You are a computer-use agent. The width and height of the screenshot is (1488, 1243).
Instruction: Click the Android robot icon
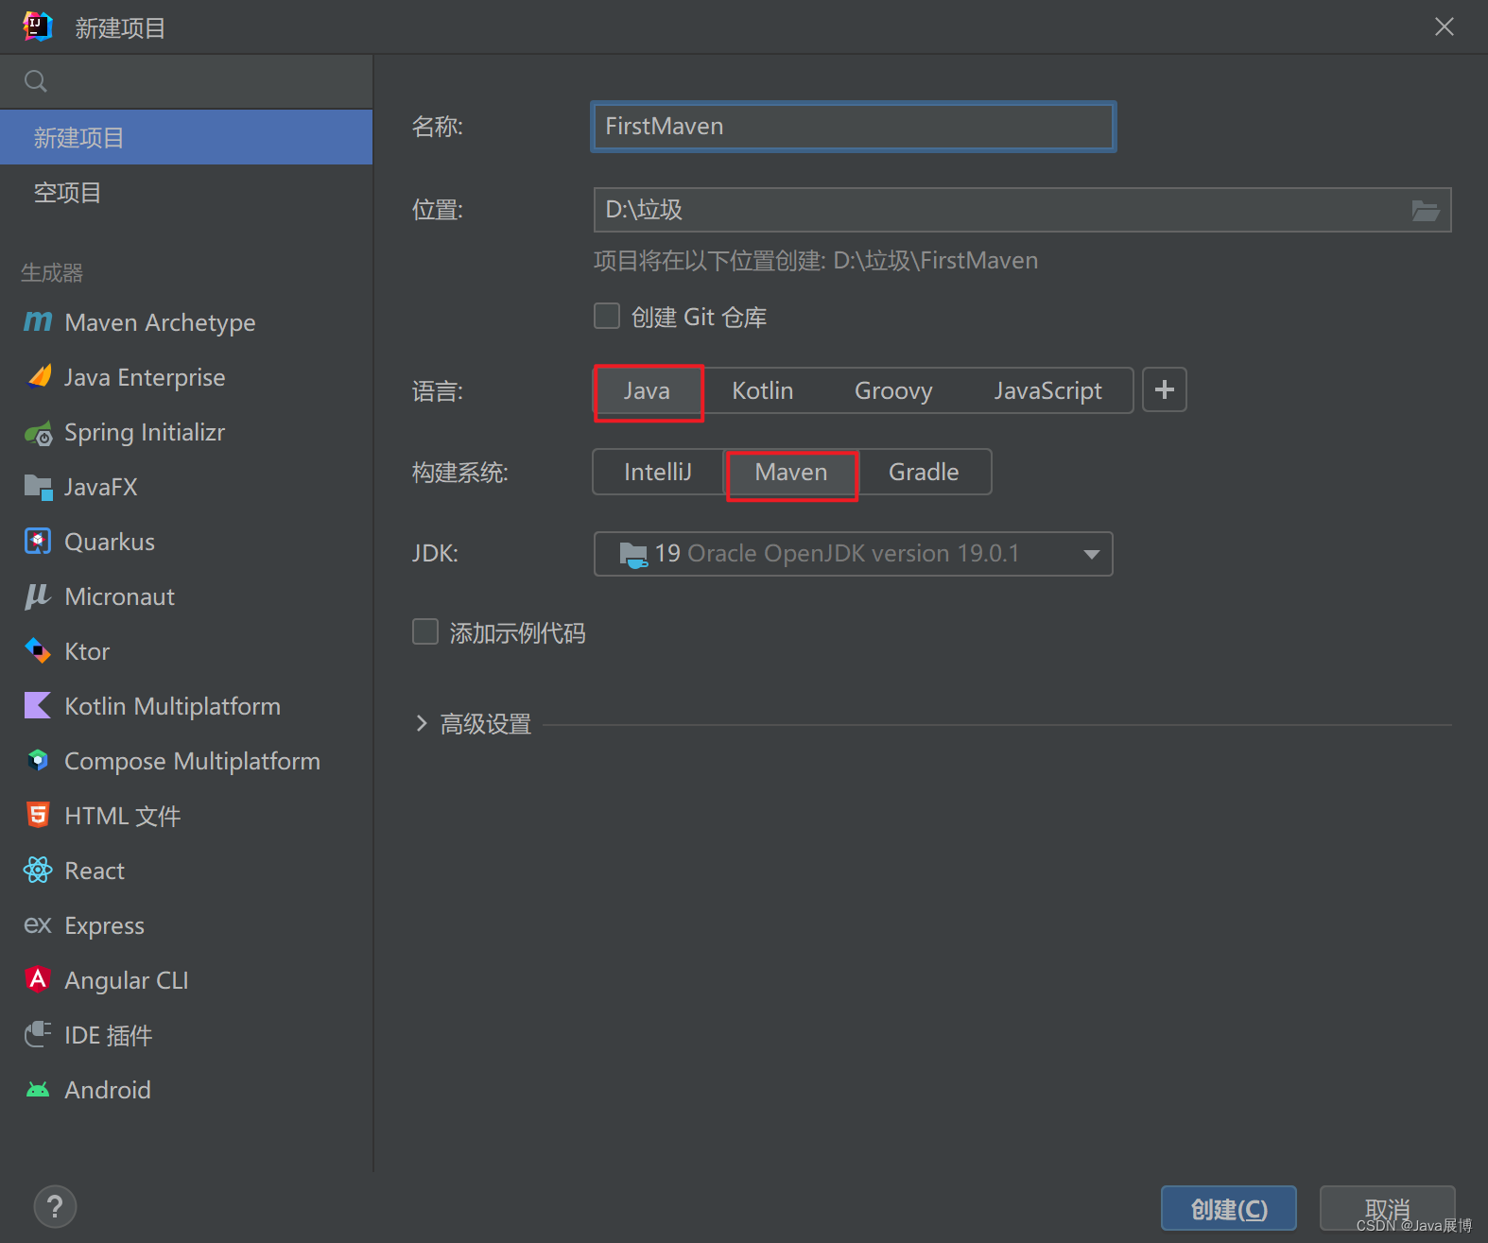[x=38, y=1089]
